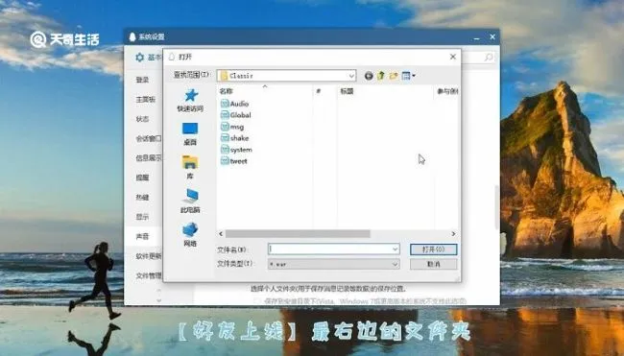The width and height of the screenshot is (624, 356).
Task: Click the go back icon in Open dialog toolbar
Action: click(x=369, y=76)
